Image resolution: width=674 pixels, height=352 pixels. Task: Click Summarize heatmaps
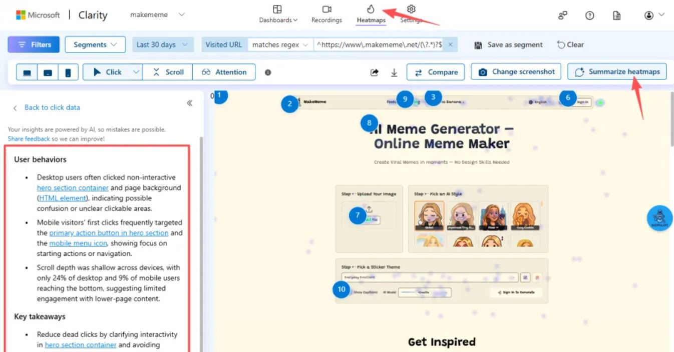coord(617,71)
